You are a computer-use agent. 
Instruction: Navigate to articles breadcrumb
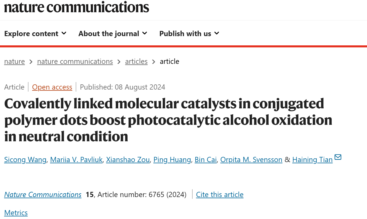point(136,62)
